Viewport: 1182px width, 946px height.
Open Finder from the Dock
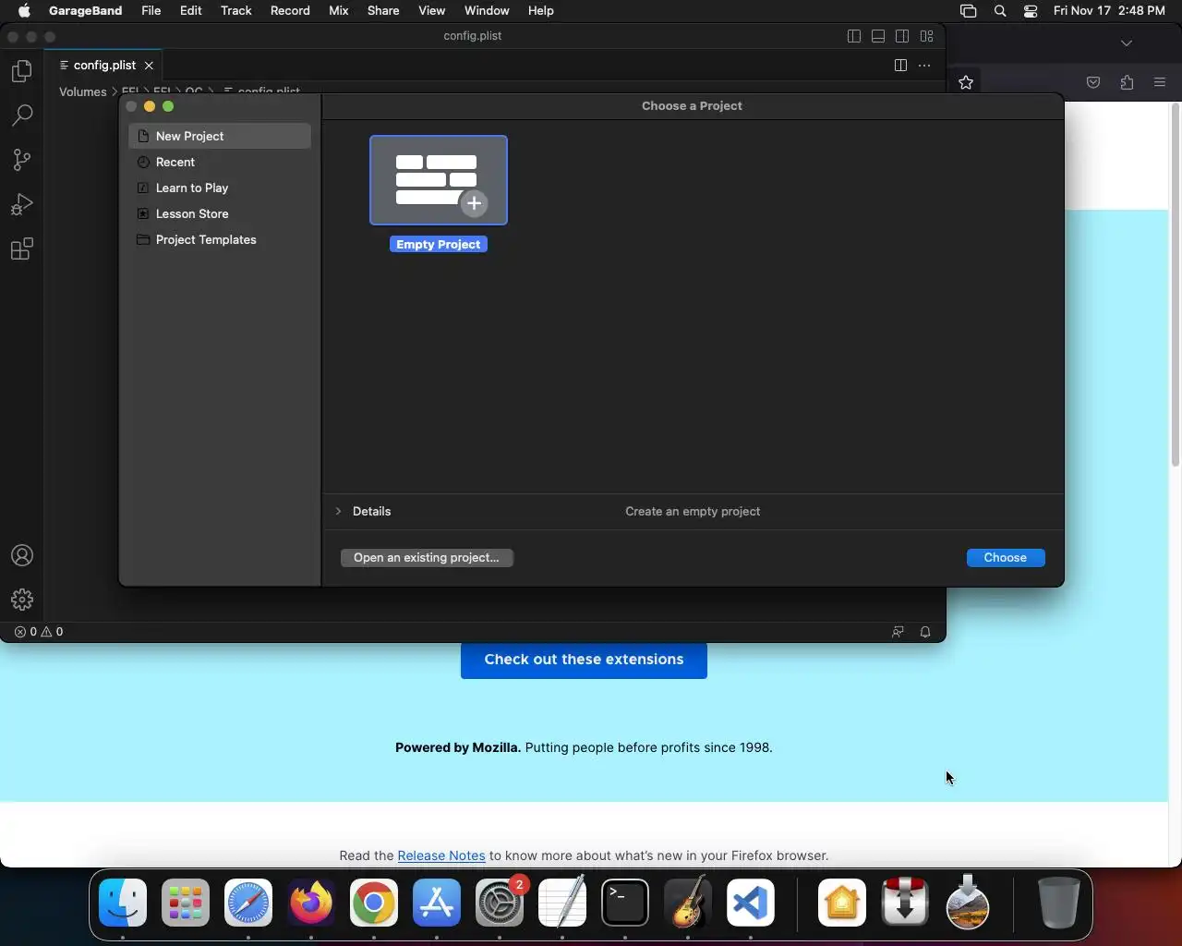123,903
